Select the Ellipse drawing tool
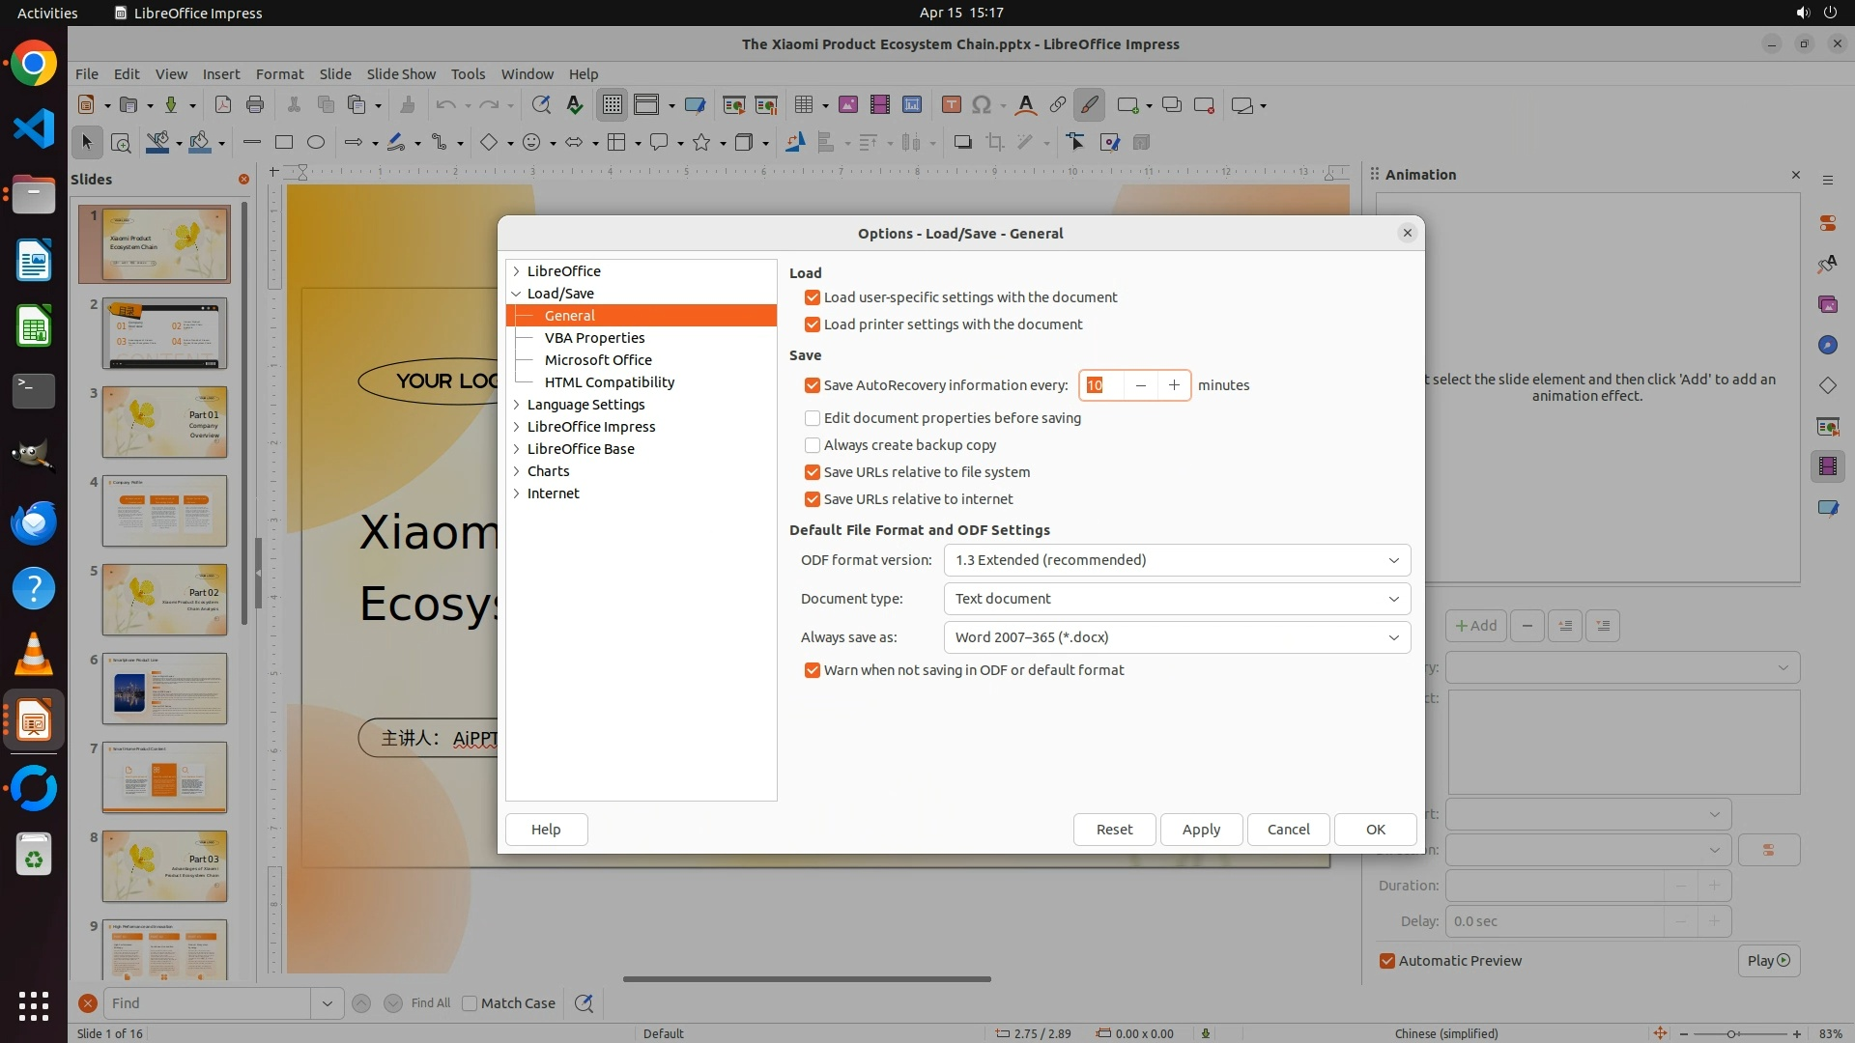This screenshot has width=1855, height=1043. (316, 143)
